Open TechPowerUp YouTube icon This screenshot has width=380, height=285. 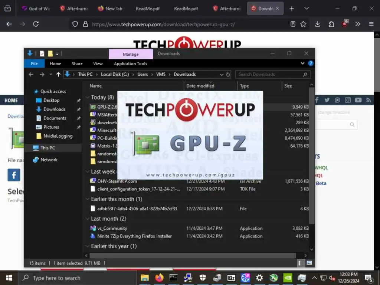[x=358, y=100]
